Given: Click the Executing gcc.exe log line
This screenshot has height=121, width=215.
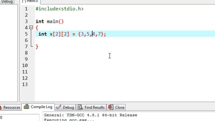Looking at the screenshot, I should (x=69, y=120).
